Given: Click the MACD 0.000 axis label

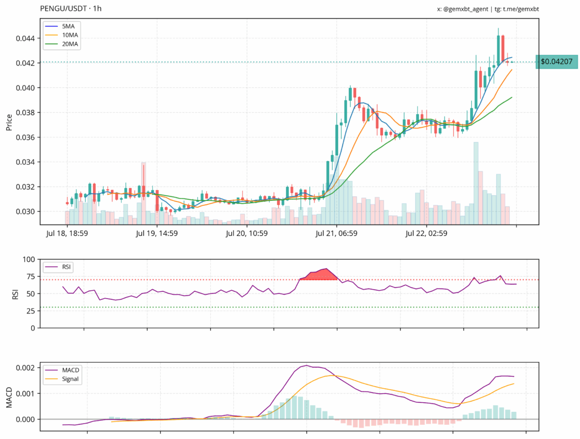Looking at the screenshot, I should click(25, 419).
